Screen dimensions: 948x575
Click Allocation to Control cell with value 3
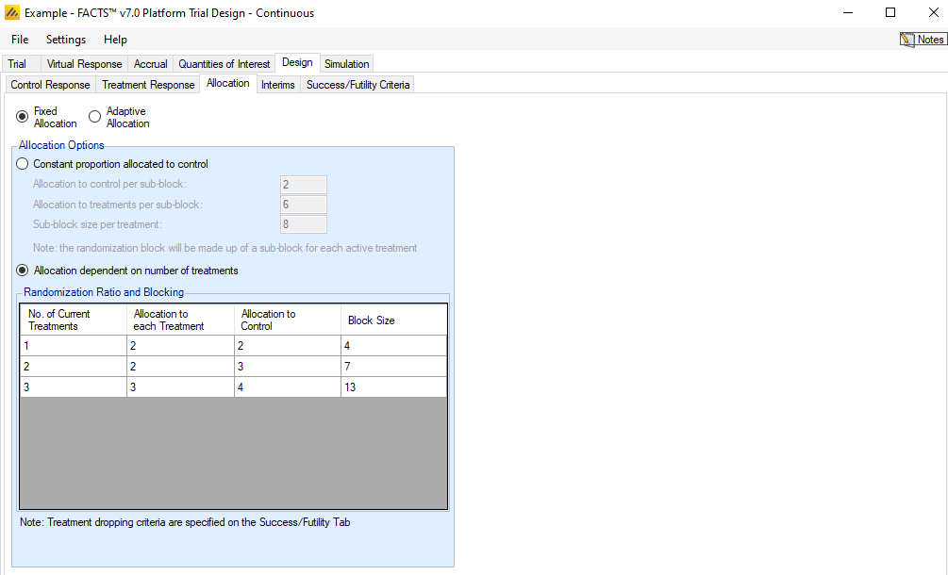287,367
